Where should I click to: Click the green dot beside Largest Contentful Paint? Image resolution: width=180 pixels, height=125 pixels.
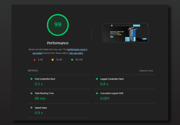(97, 79)
